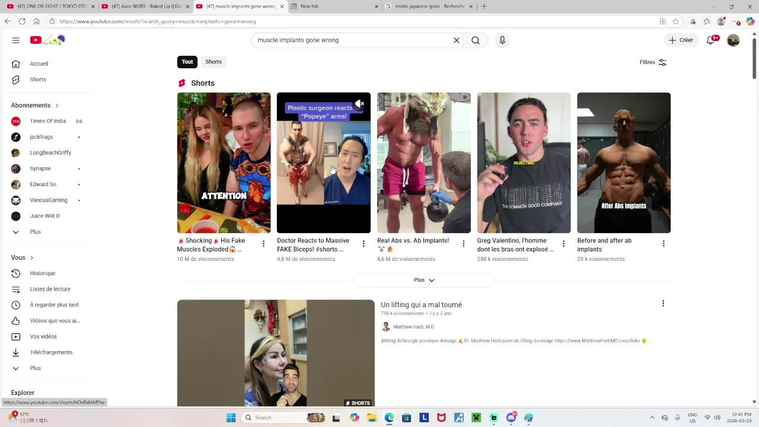Click the Windows taskbar Search box
This screenshot has width=759, height=427.
(x=285, y=418)
